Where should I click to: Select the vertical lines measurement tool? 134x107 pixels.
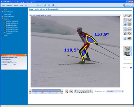pos(125,29)
